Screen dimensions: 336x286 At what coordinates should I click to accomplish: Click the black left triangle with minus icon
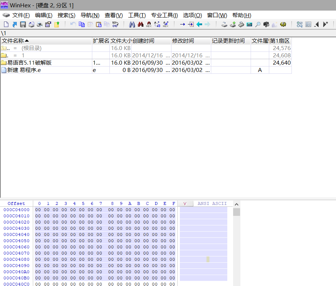point(317,24)
